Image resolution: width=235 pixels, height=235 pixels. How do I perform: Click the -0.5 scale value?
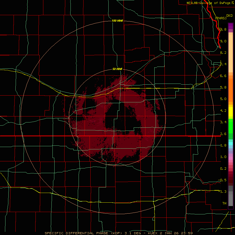click(x=222, y=180)
